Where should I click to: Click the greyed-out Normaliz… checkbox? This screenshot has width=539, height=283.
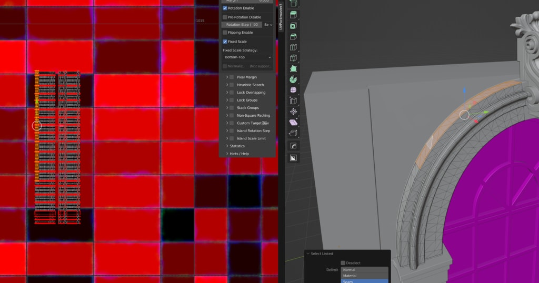225,66
